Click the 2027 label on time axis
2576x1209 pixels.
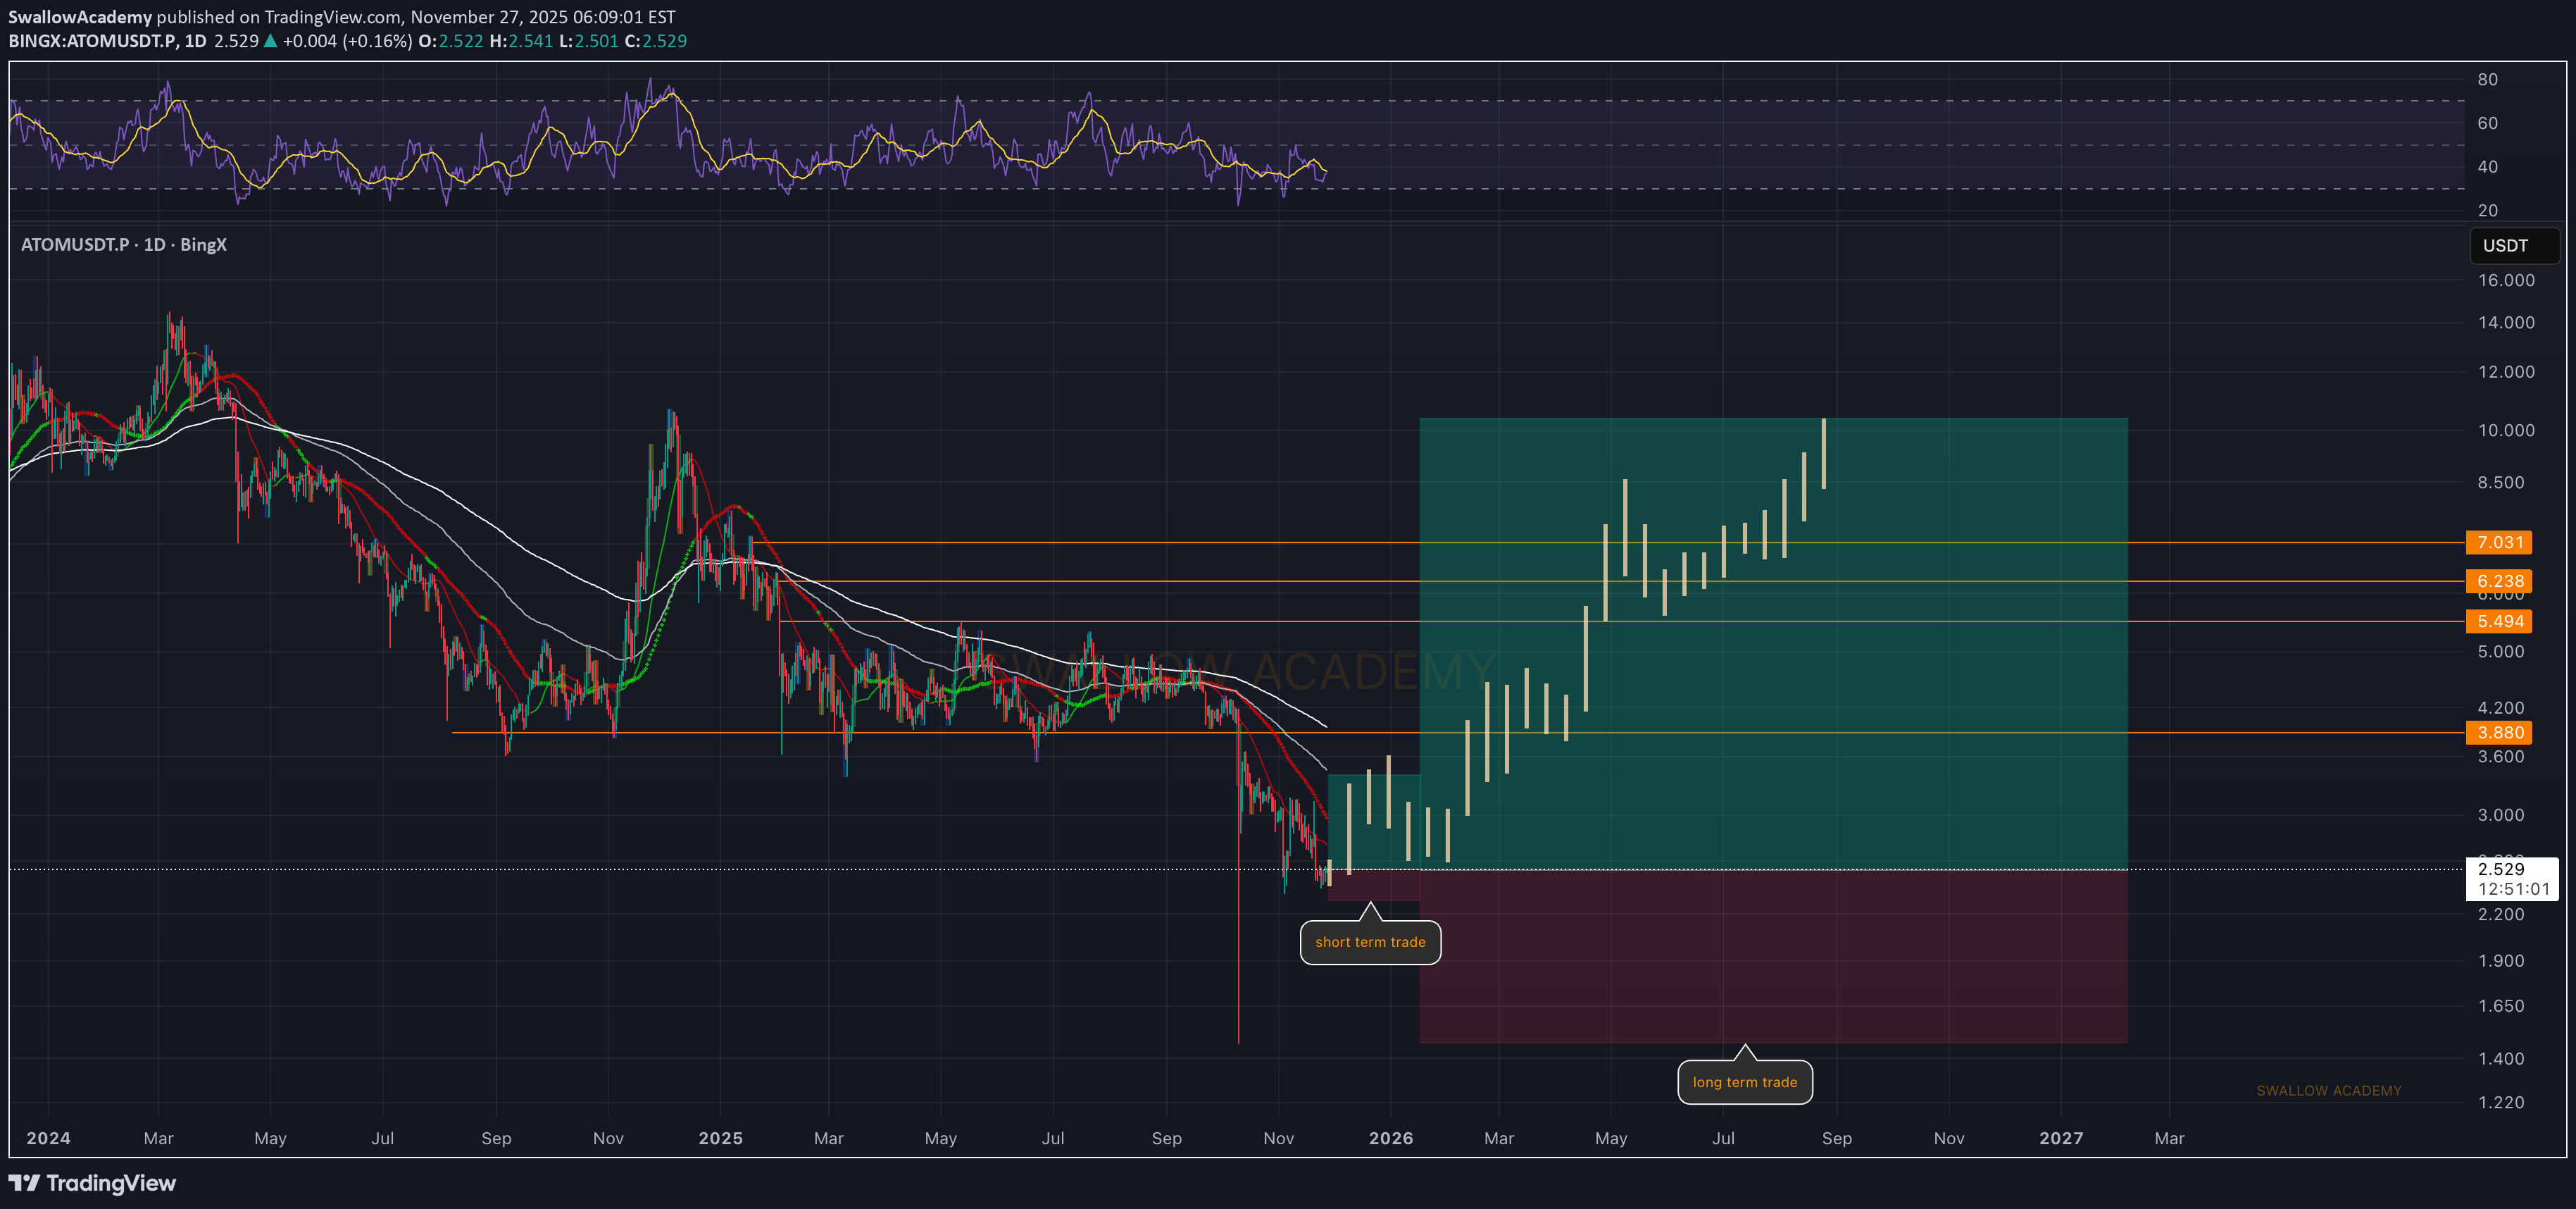tap(2061, 1138)
